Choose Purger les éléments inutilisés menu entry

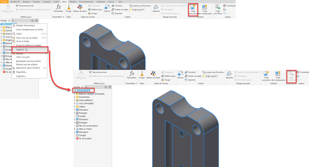(30, 45)
